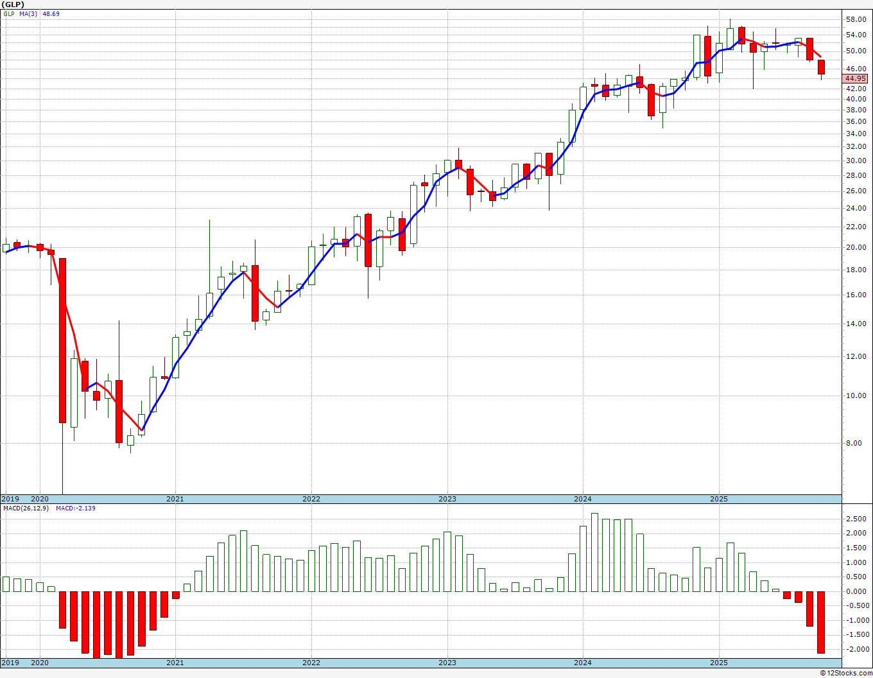
Task: Select 2022 on the MACD panel time axis
Action: (311, 663)
